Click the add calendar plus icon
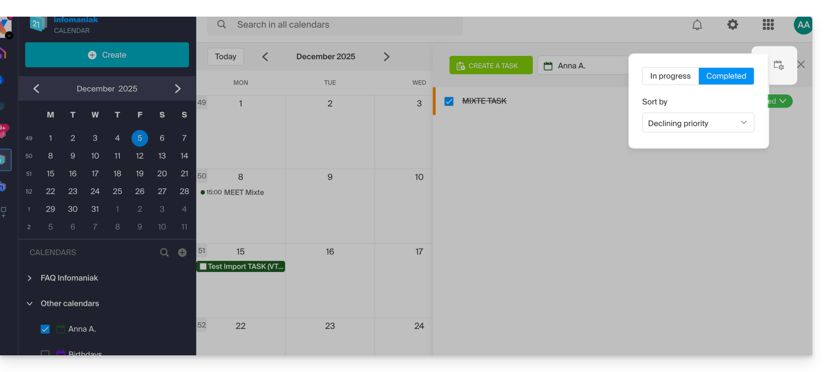829x372 pixels. [182, 253]
